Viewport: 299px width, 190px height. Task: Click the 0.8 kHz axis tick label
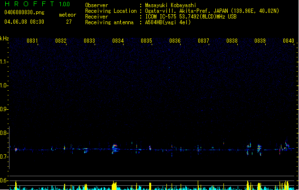pyautogui.click(x=4, y=133)
